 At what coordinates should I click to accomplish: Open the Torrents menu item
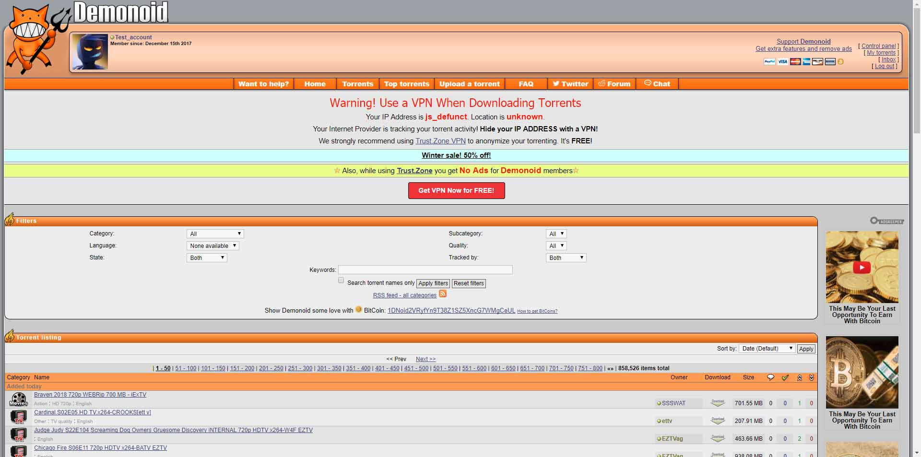(x=357, y=84)
